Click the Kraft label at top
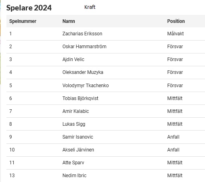 [x=90, y=7]
